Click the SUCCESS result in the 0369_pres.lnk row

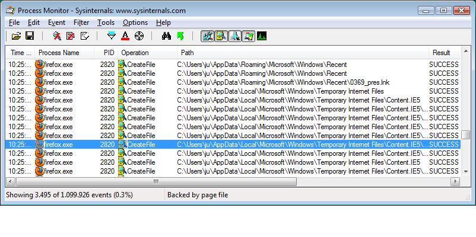pyautogui.click(x=444, y=82)
